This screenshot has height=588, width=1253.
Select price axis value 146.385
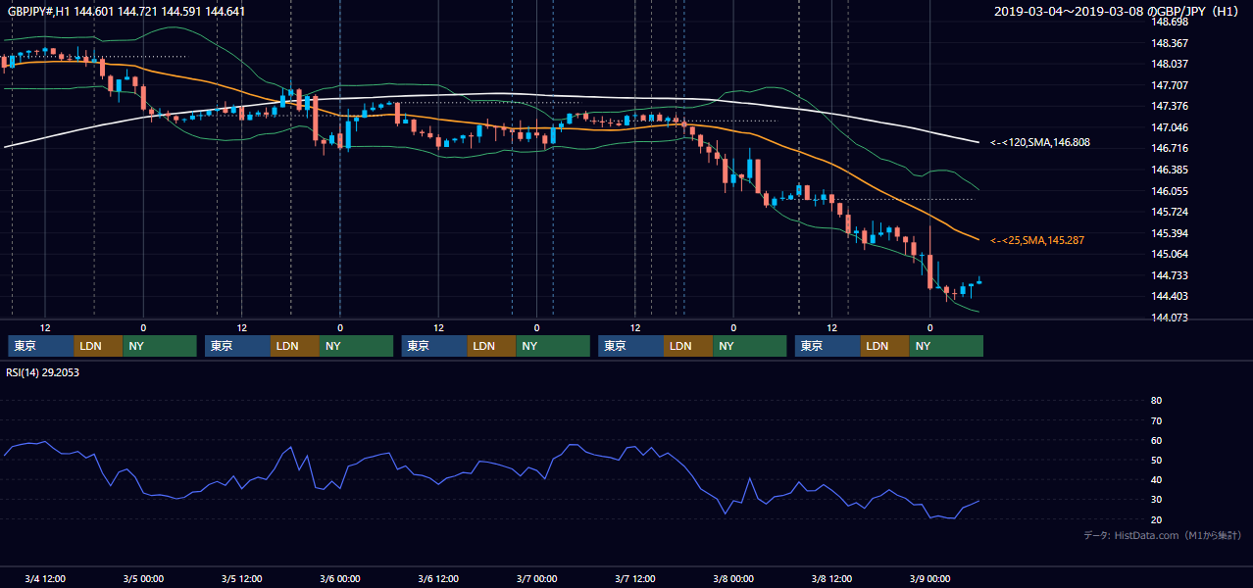[x=1170, y=170]
